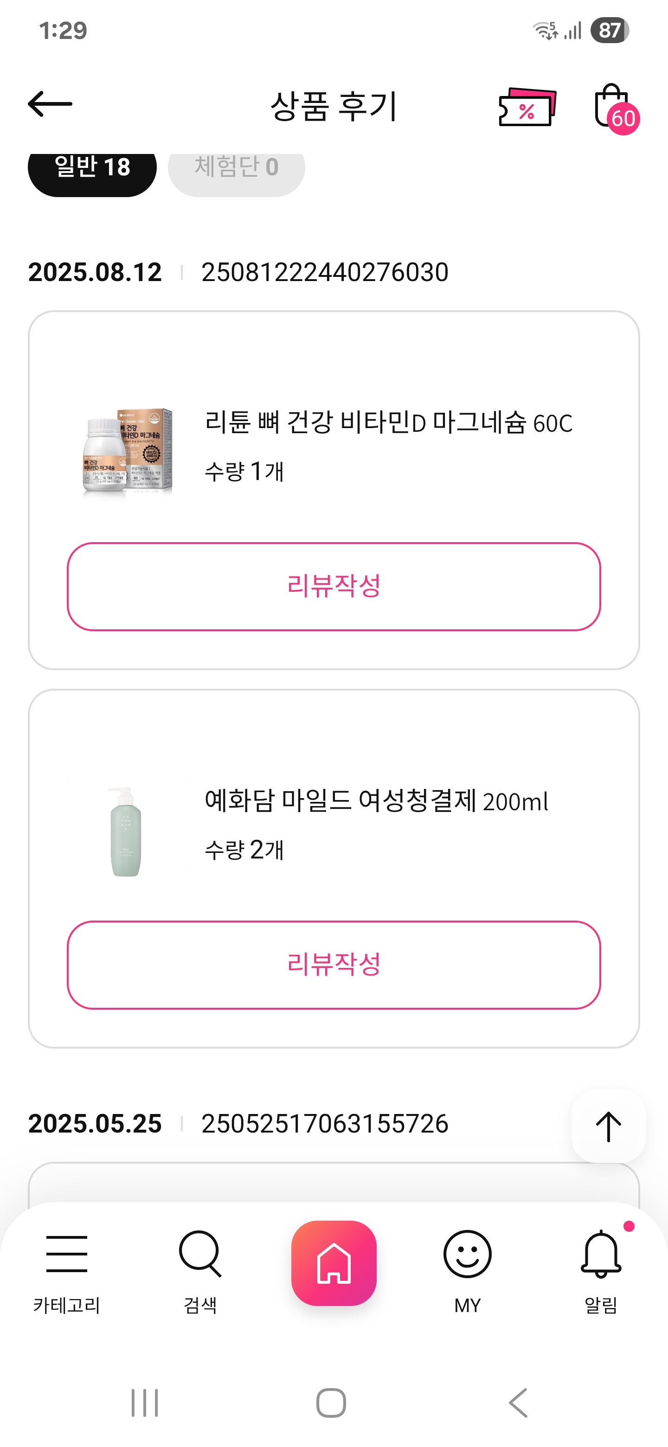The image size is (668, 1447).
Task: Select the 일반 18 tab
Action: pyautogui.click(x=92, y=168)
